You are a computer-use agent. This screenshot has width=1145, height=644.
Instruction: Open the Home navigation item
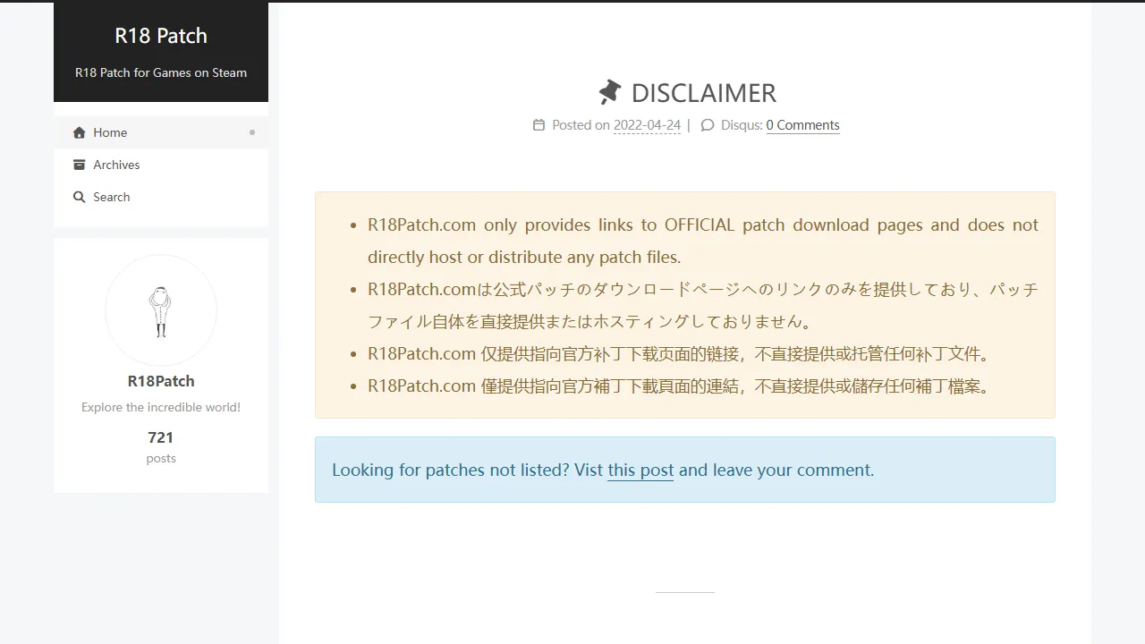coord(111,132)
